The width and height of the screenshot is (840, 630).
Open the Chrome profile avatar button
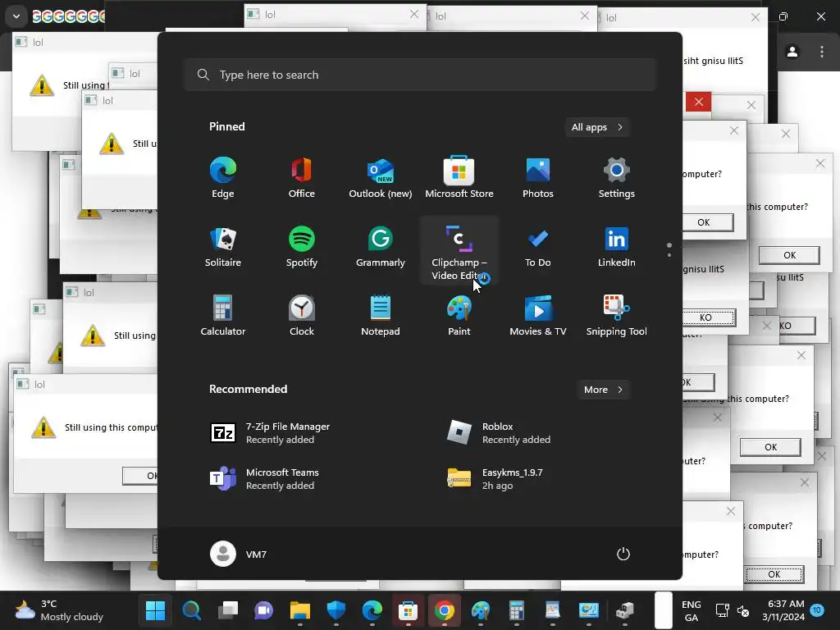[792, 52]
